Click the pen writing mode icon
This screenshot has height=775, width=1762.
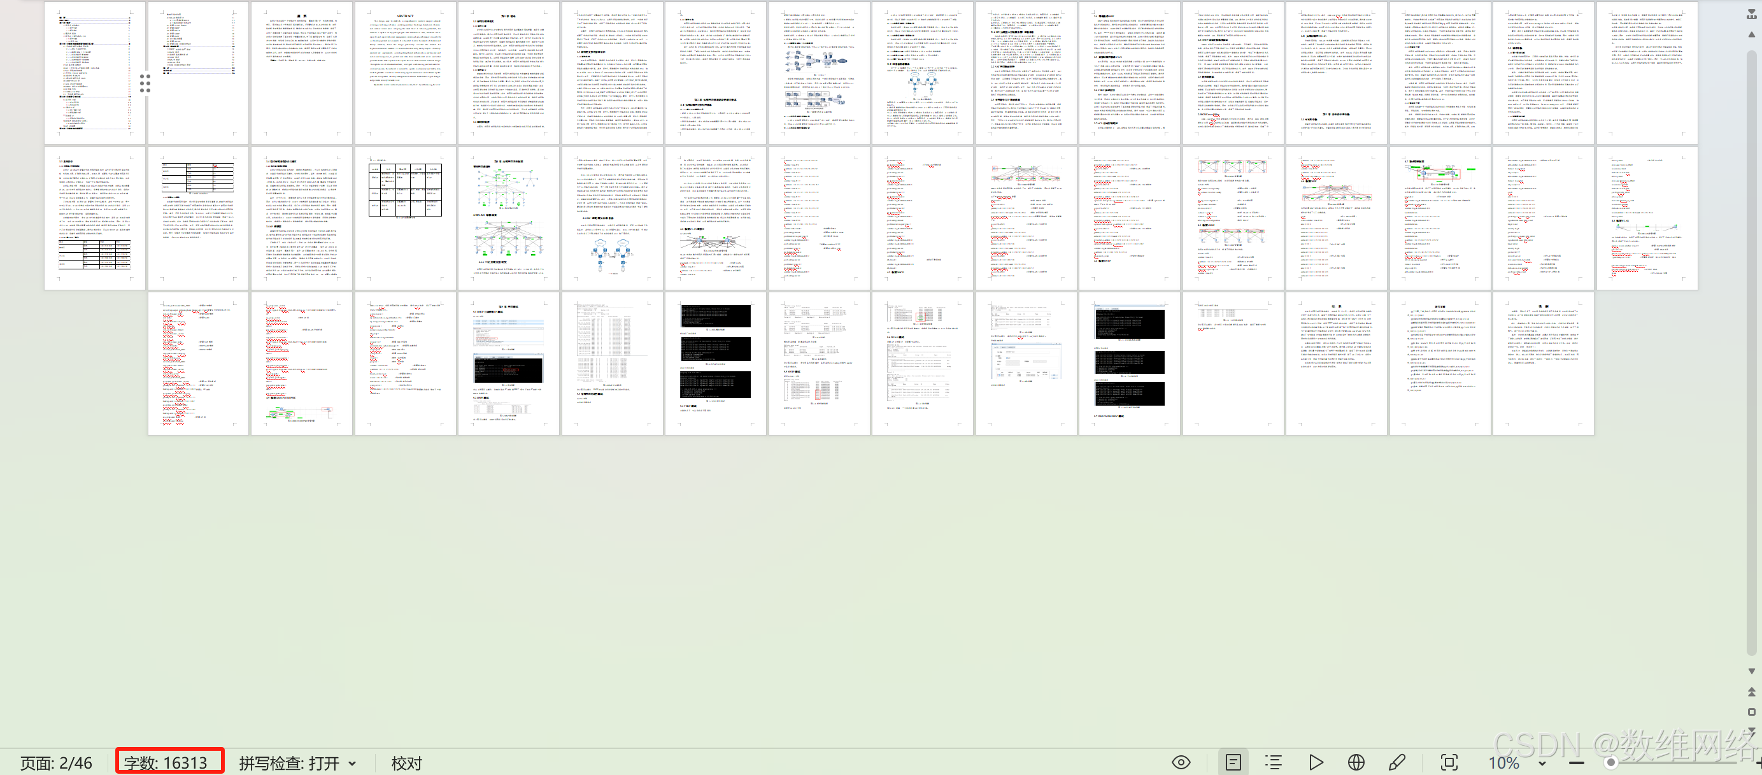1396,763
